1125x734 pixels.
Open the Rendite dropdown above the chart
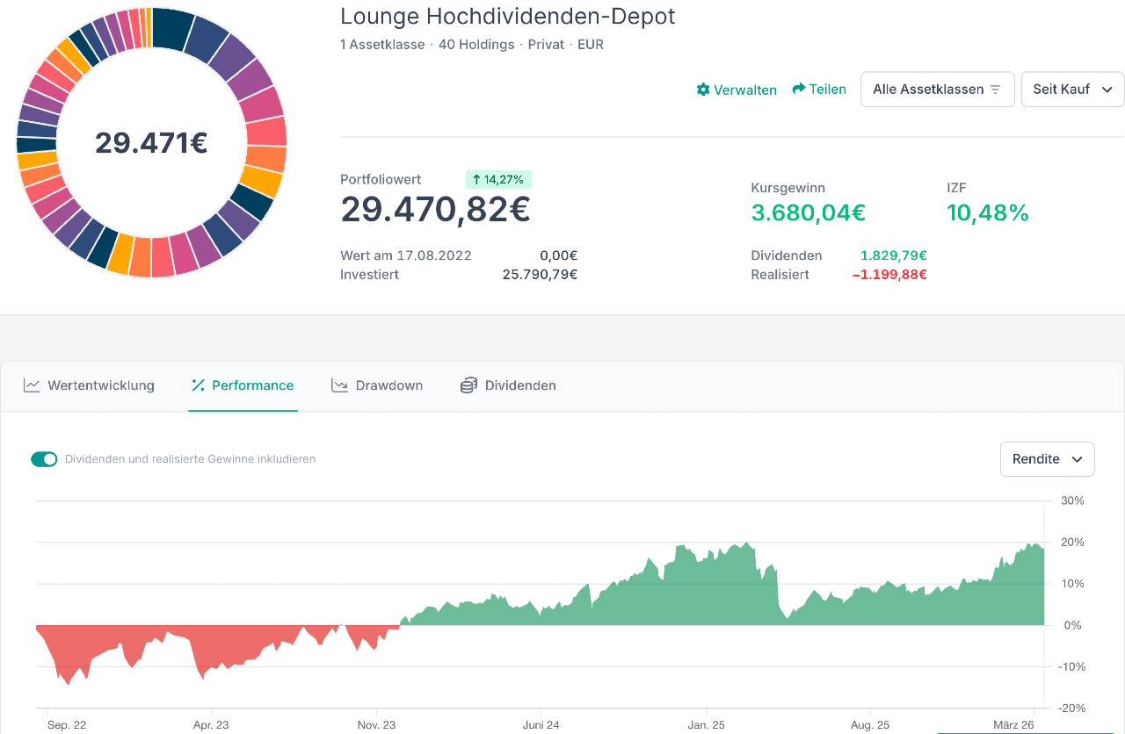pos(1047,459)
